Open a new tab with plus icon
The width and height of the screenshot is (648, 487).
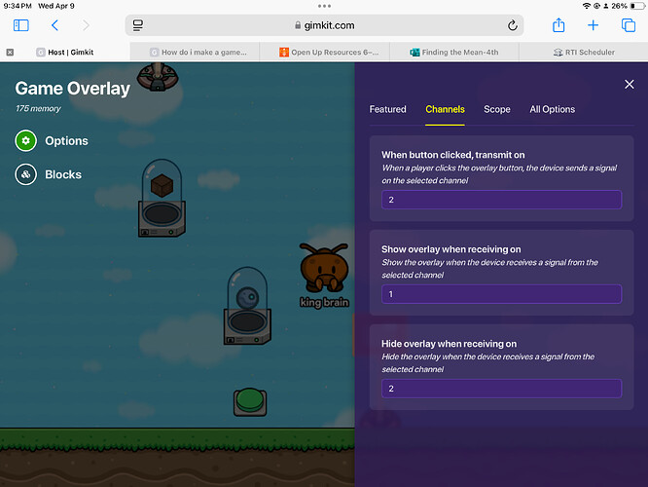(x=594, y=25)
